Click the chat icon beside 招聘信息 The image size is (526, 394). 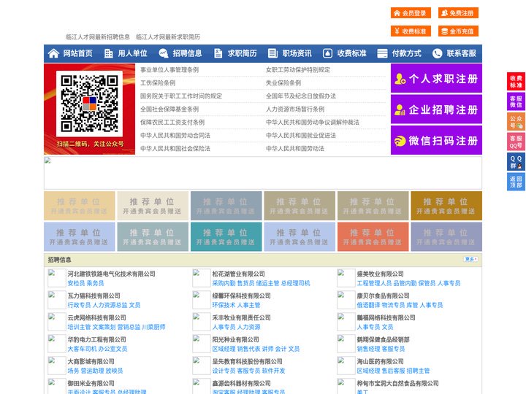[164, 53]
